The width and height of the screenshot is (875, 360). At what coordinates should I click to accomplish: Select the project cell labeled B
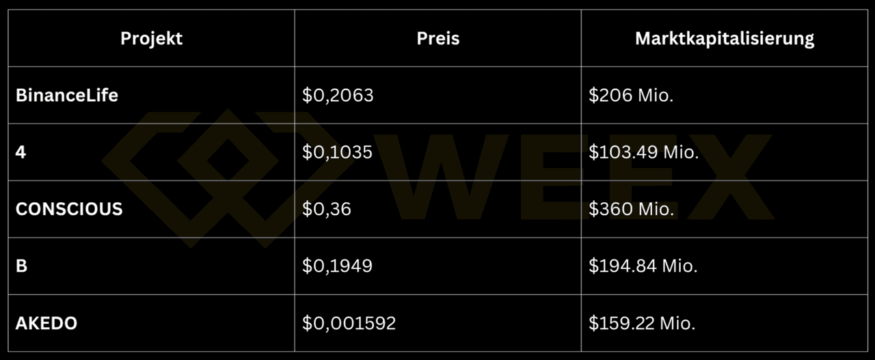21,265
